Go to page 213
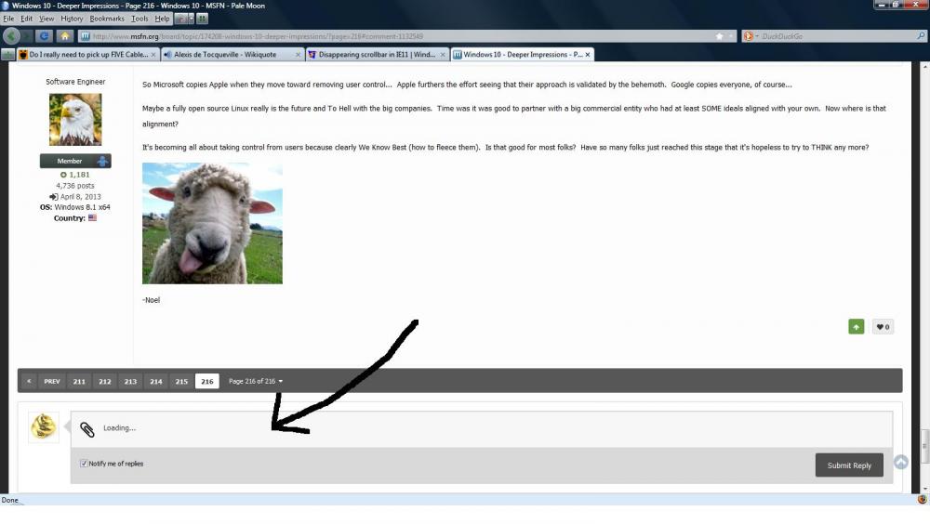Viewport: 930px width, 524px height. (130, 381)
